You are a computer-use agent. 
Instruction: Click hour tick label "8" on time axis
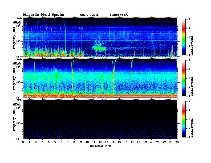74,142
